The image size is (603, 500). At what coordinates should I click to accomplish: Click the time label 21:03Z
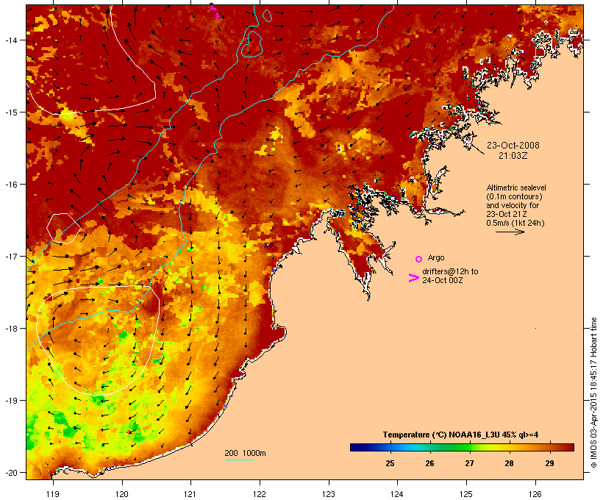pos(513,156)
